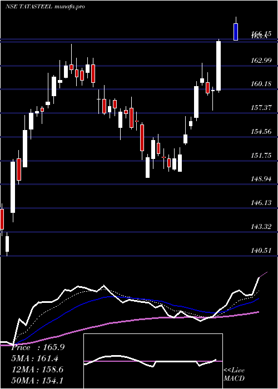Click the 12MA : 158.6 legend entry
This screenshot has height=389, width=278.
(37, 370)
